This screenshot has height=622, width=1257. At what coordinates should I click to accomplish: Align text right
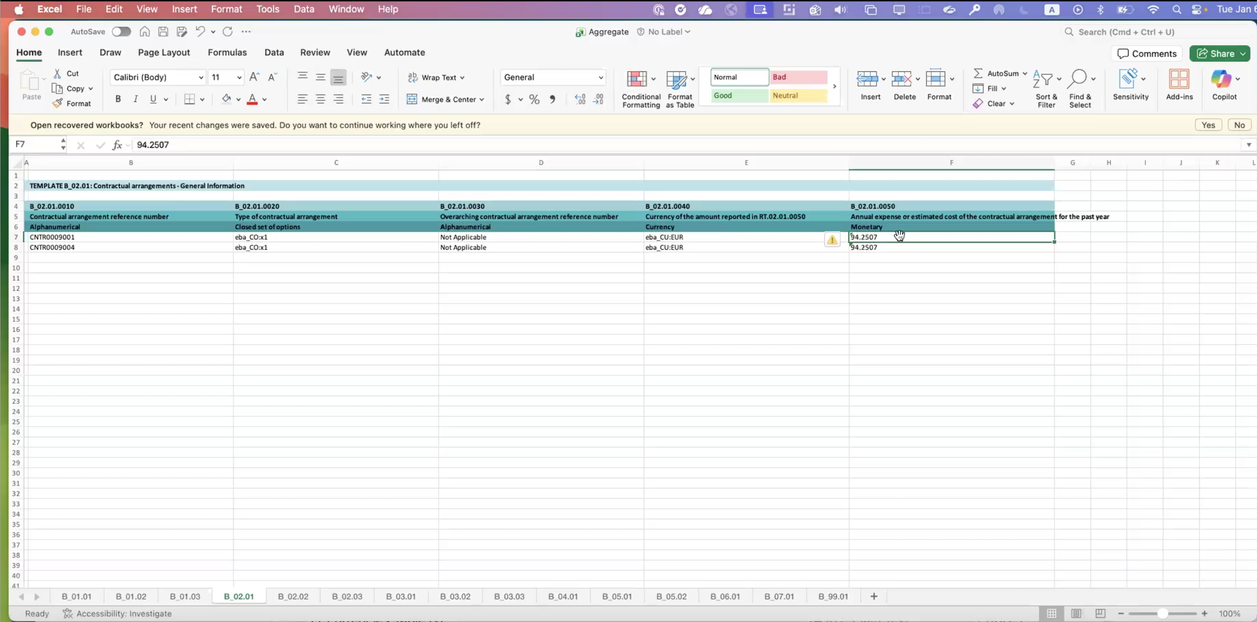click(338, 99)
